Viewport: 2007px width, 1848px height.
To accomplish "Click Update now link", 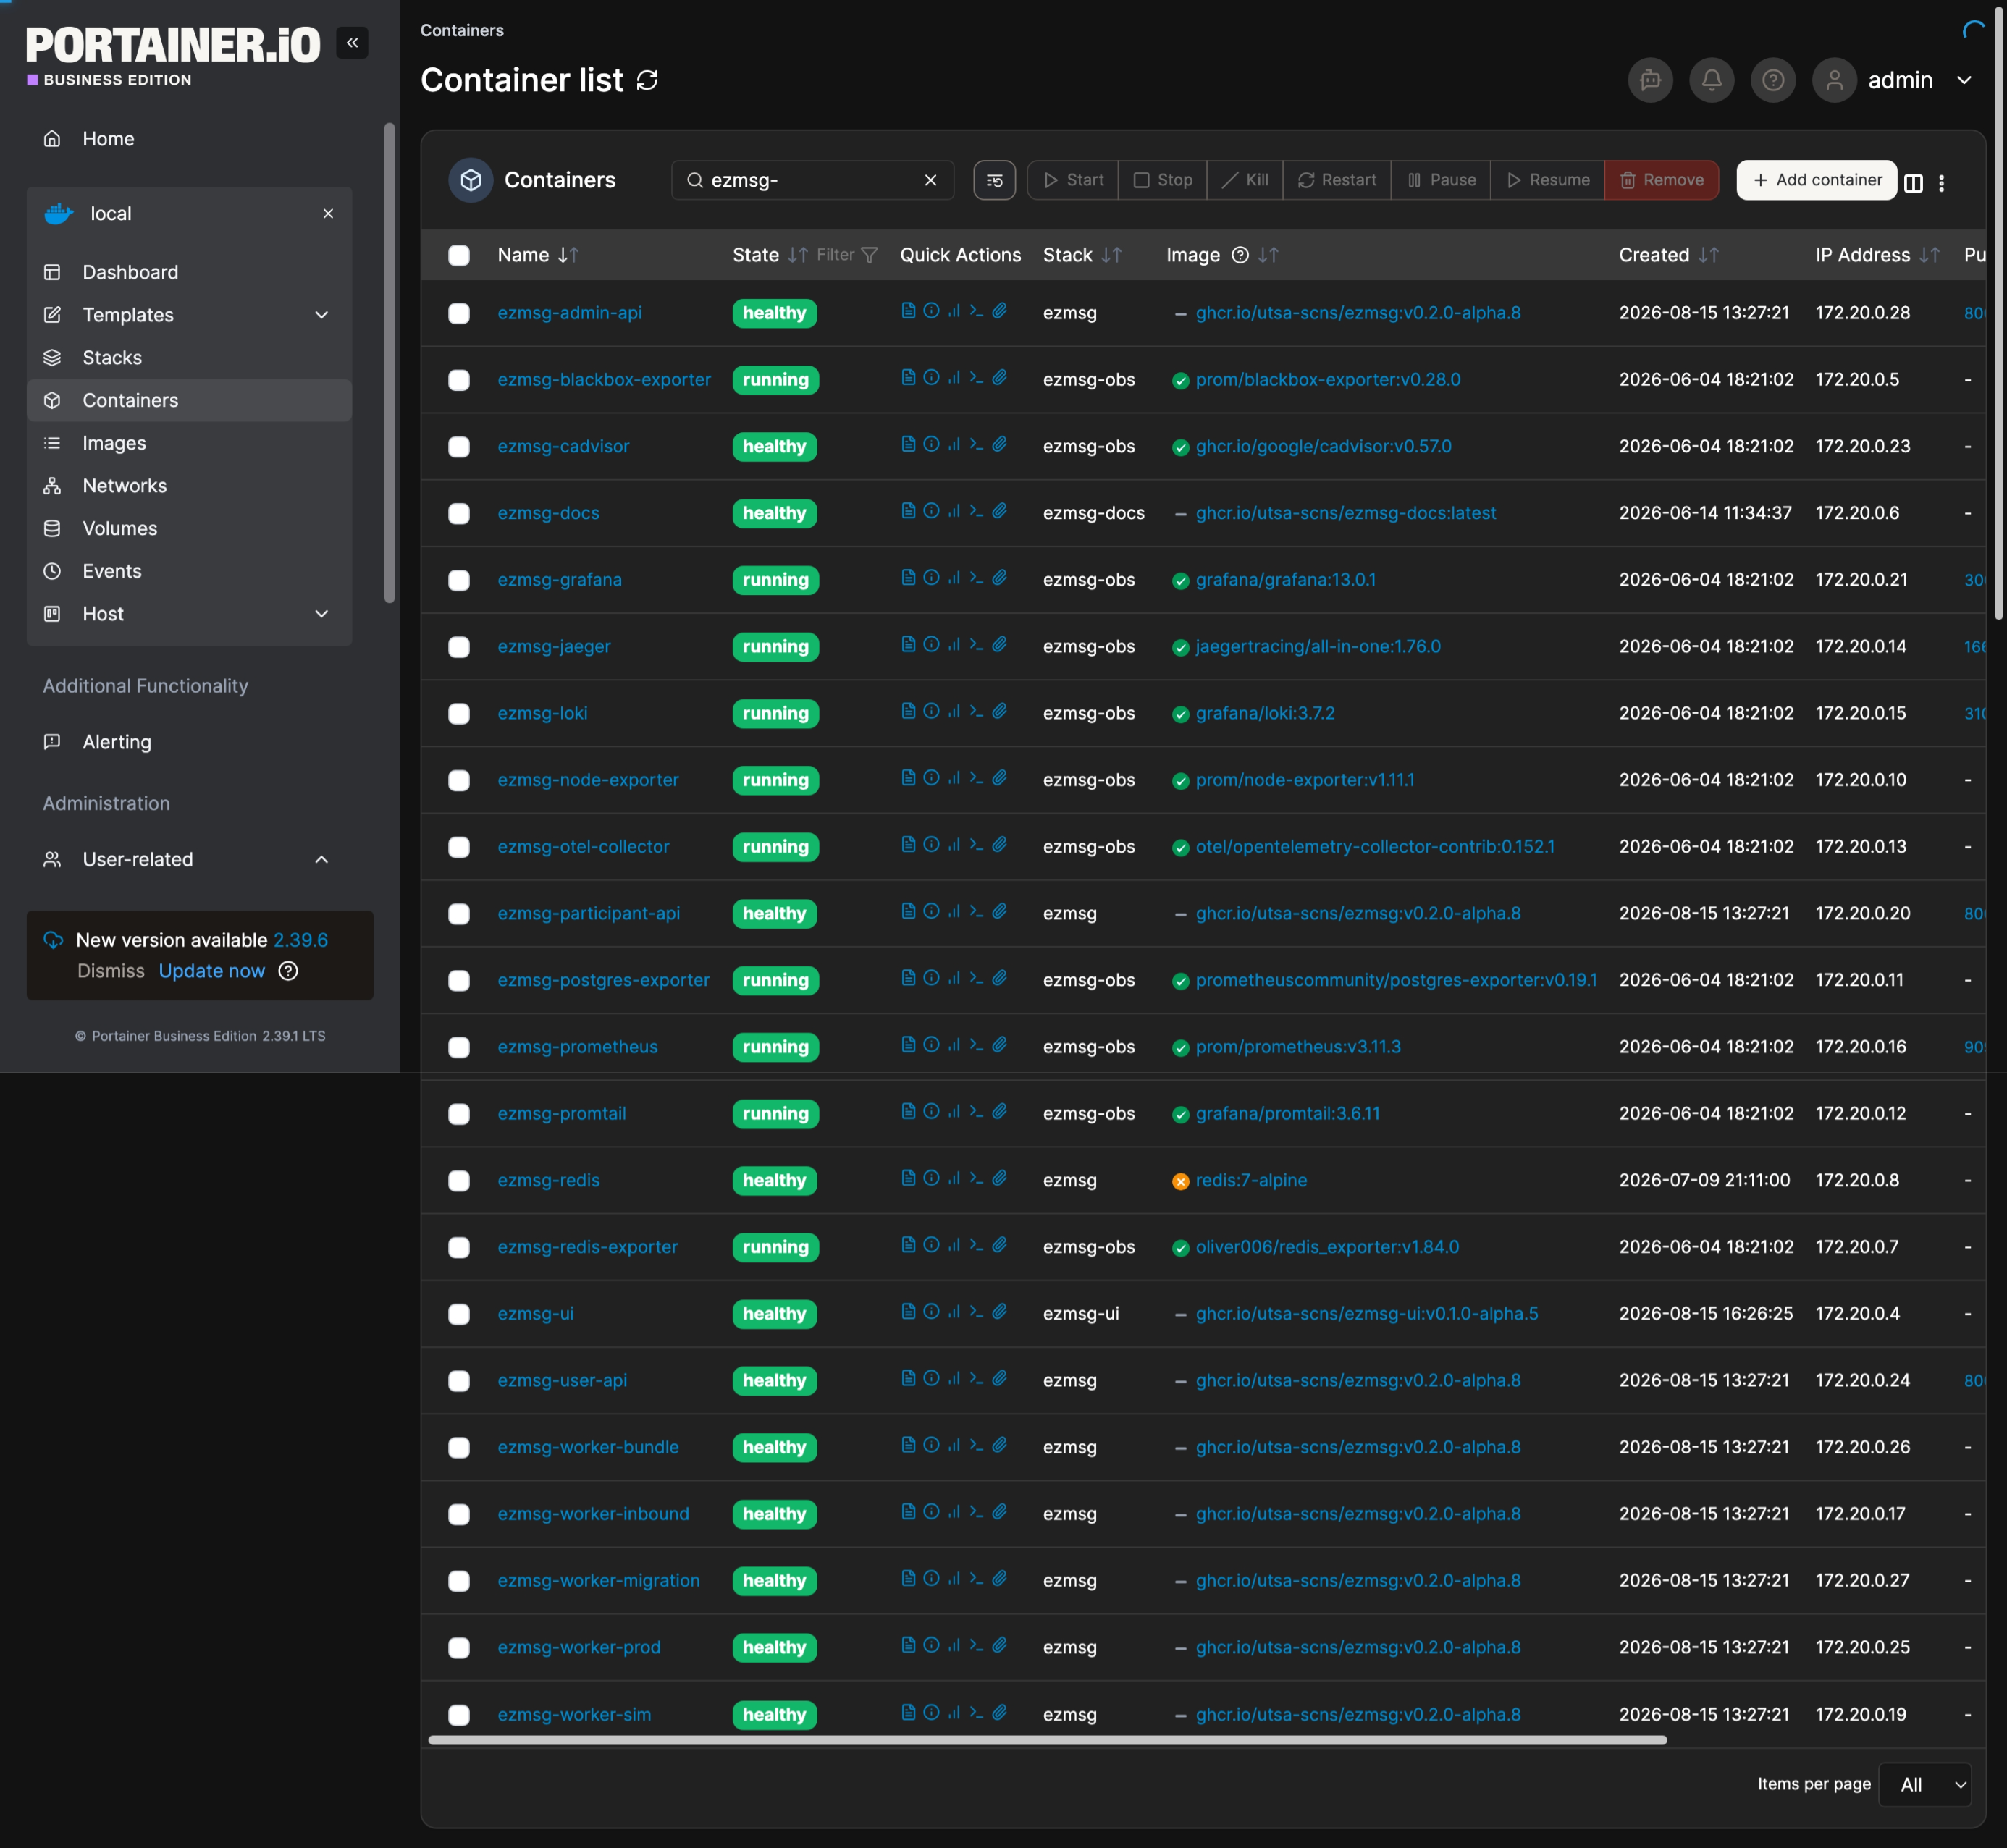I will [x=211, y=971].
